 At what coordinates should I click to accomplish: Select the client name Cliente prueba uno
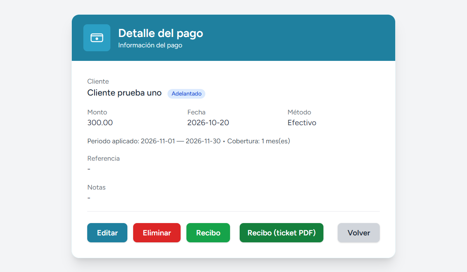[x=124, y=93]
